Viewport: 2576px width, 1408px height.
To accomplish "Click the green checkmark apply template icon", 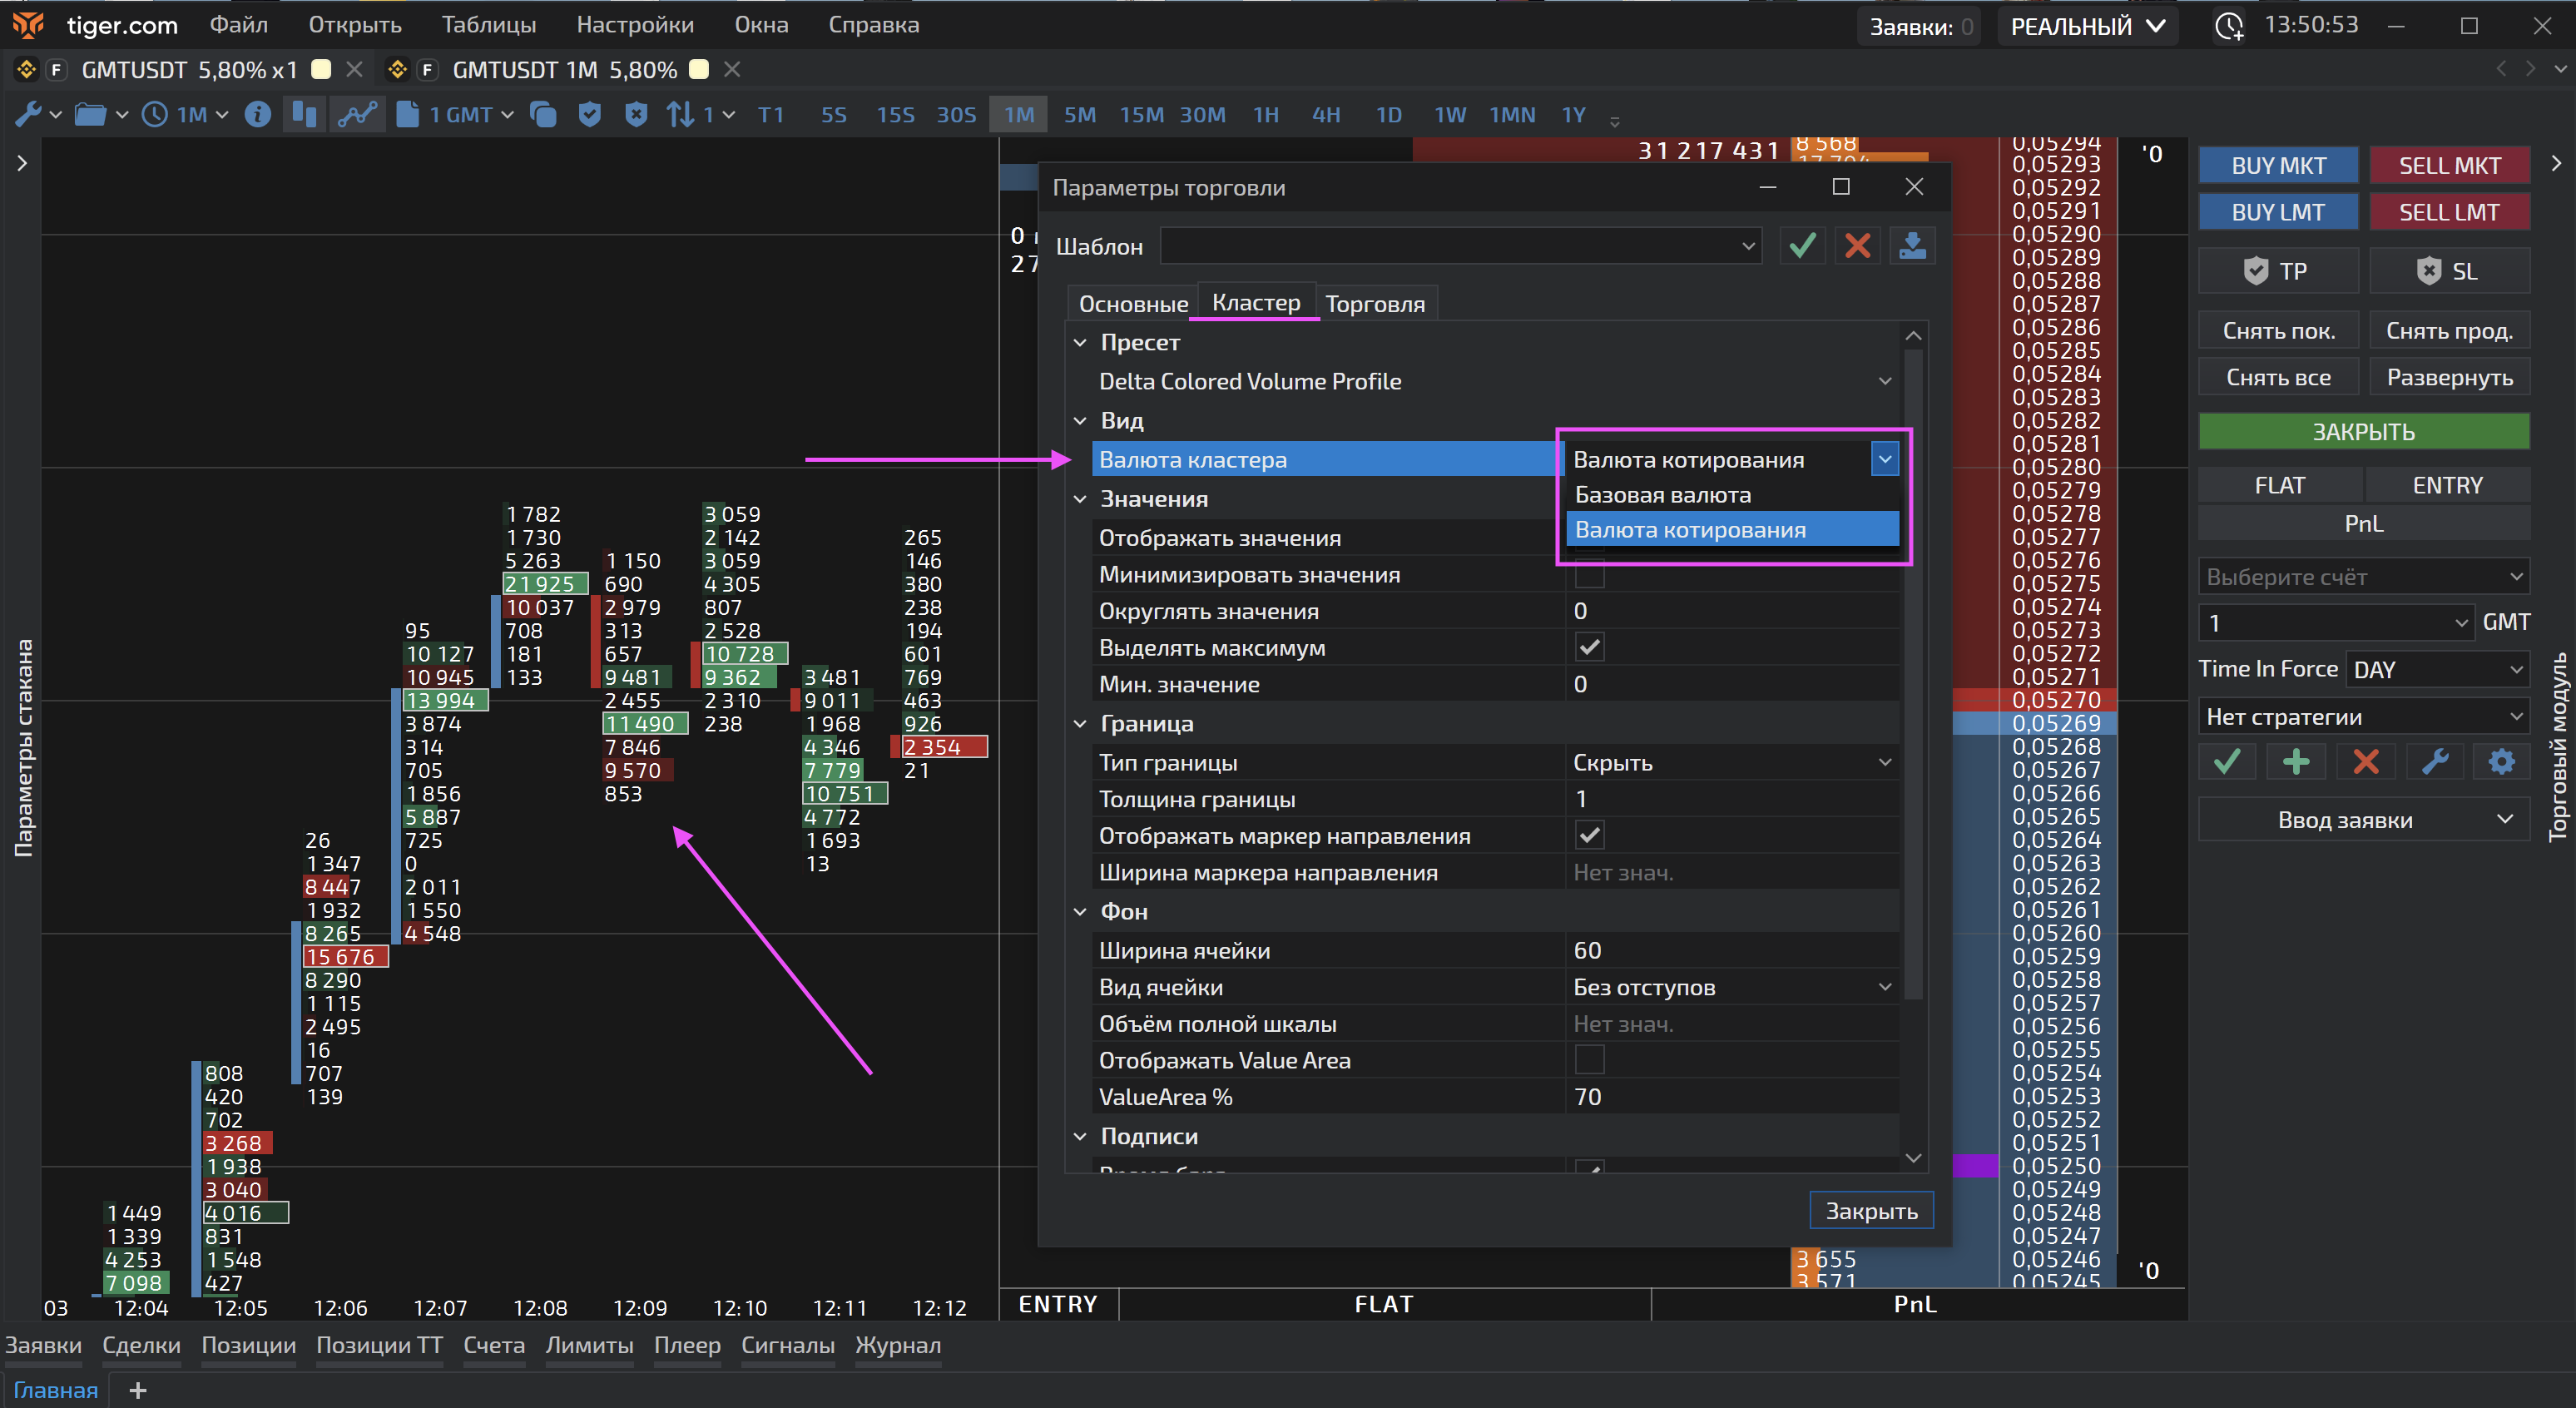I will (x=1802, y=246).
